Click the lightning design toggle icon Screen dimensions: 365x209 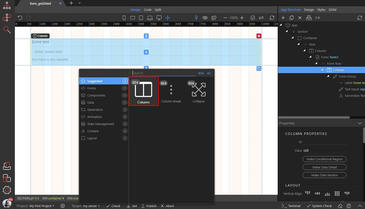click(196, 18)
